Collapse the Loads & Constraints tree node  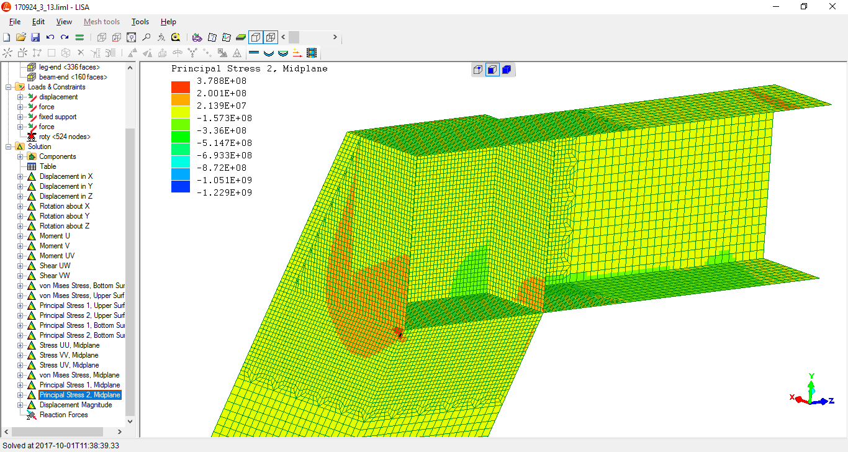point(9,87)
